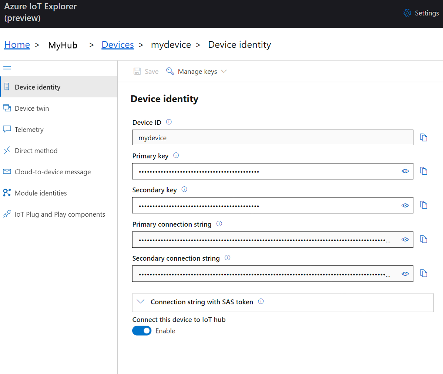This screenshot has width=443, height=374.
Task: Select Device identity in the sidebar
Action: coord(37,87)
